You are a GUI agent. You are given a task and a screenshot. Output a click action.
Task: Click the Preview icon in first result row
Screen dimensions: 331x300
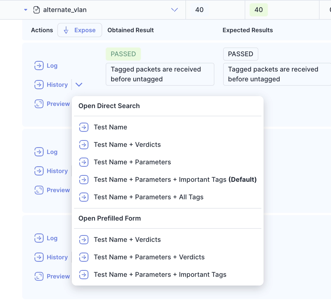[39, 104]
